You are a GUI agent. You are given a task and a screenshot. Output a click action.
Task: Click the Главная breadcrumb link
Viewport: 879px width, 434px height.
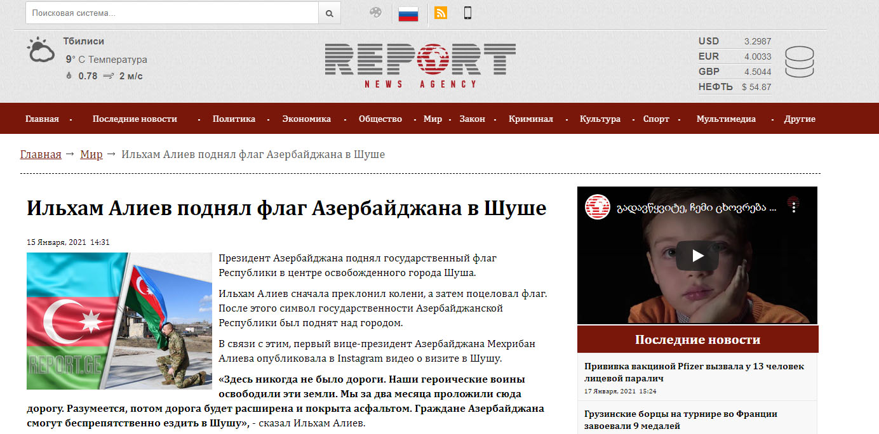click(x=41, y=154)
